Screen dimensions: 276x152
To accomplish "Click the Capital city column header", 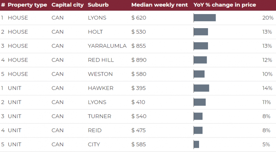I will click(67, 5).
